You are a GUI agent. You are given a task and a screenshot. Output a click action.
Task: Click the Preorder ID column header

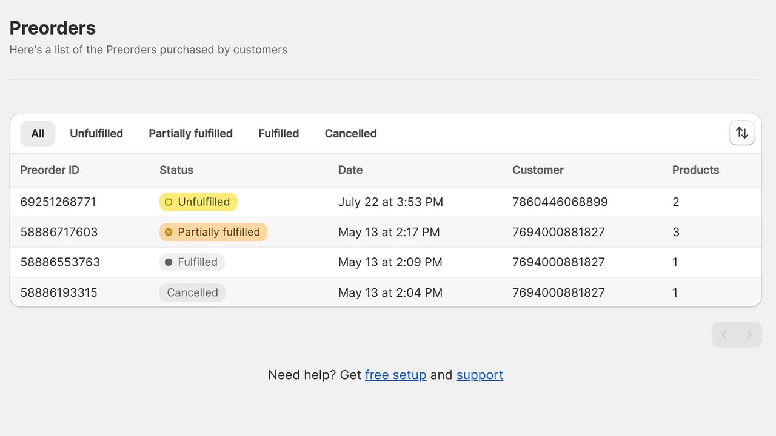50,170
